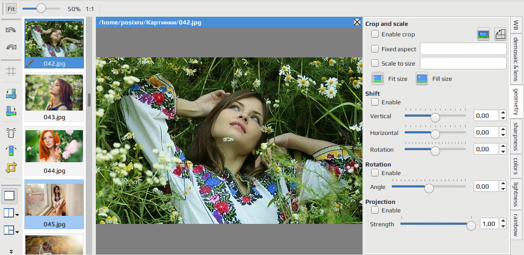
Task: Click the aspect guide icon beside Enable crop
Action: click(501, 34)
